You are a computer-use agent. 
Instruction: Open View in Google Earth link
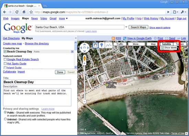[x=139, y=38]
